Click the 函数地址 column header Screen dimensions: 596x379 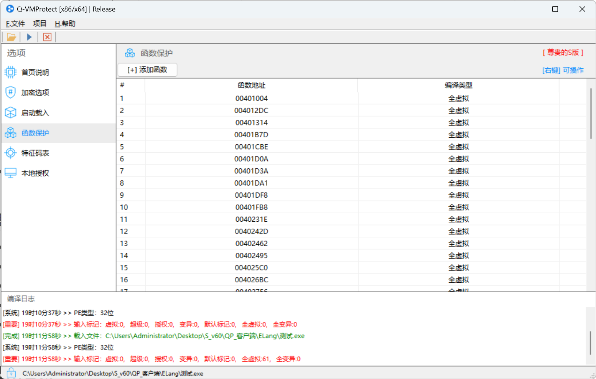click(251, 85)
